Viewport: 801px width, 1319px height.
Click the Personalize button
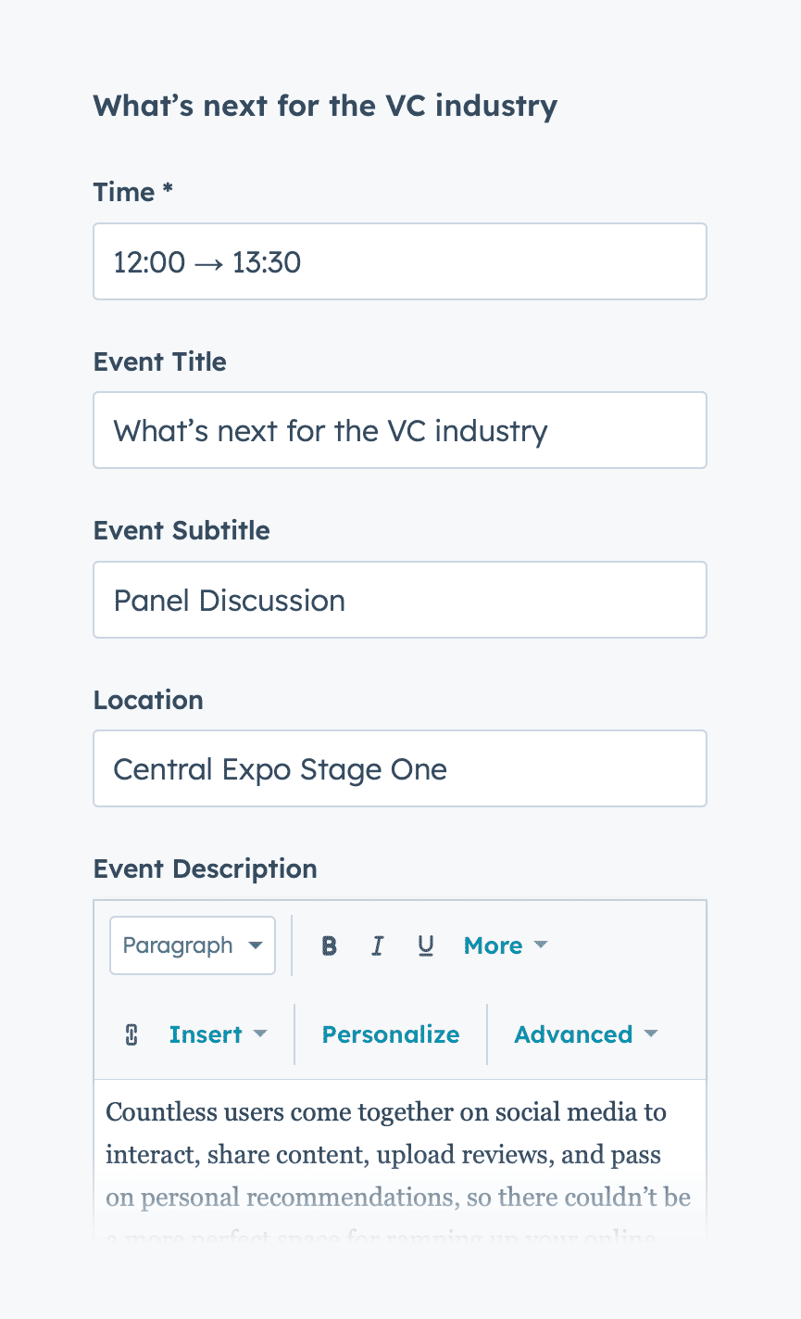[x=391, y=1034]
